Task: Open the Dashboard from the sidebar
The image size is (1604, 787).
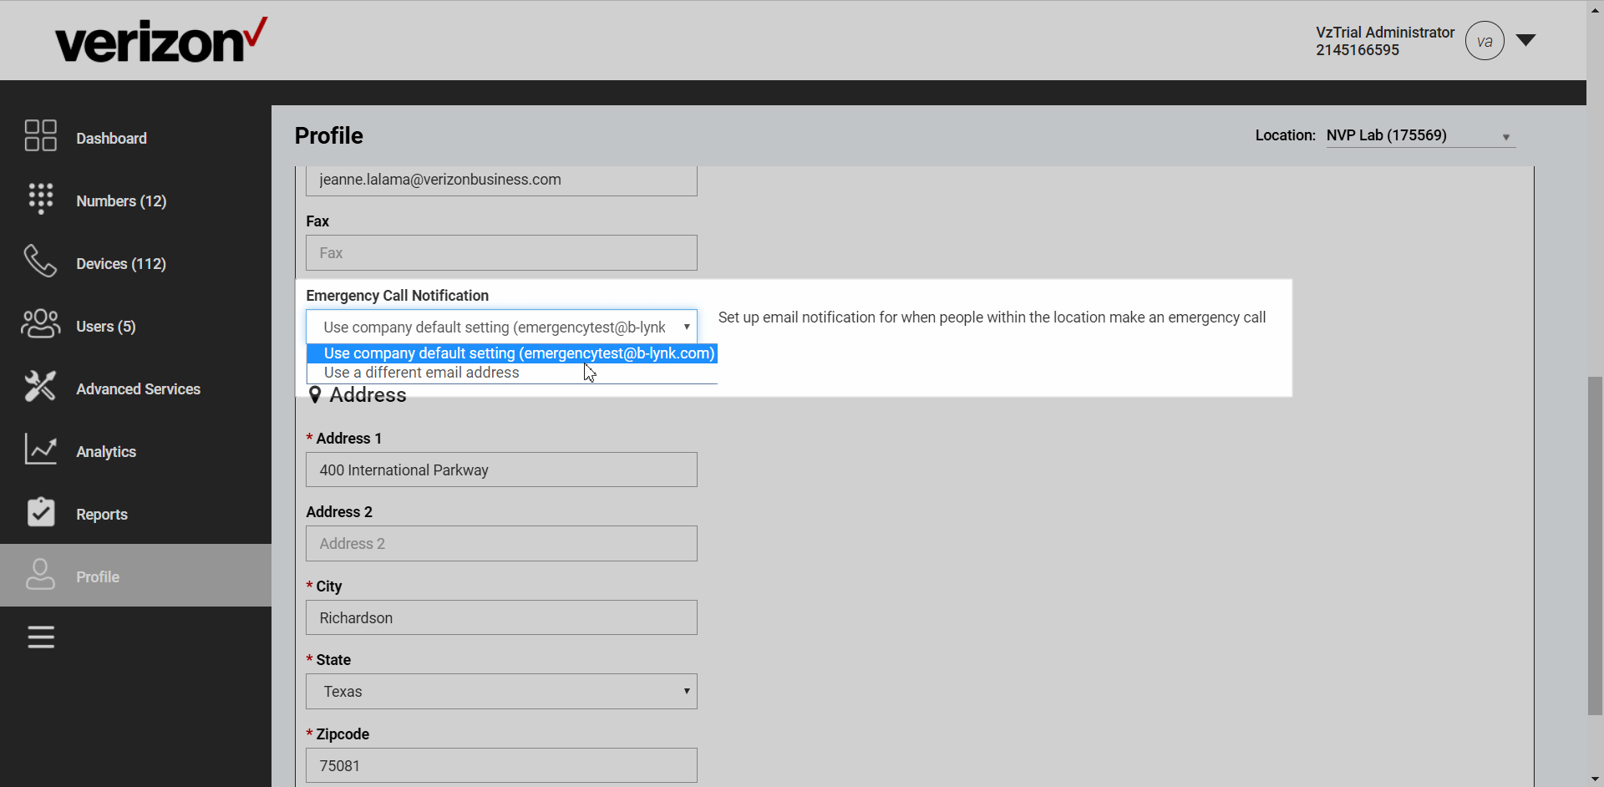Action: click(111, 137)
